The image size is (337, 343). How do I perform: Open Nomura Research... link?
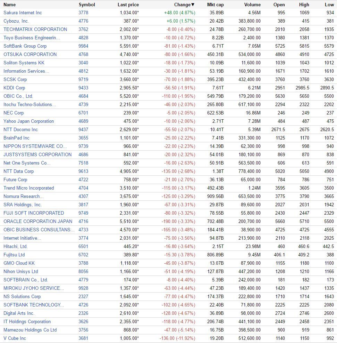click(23, 196)
